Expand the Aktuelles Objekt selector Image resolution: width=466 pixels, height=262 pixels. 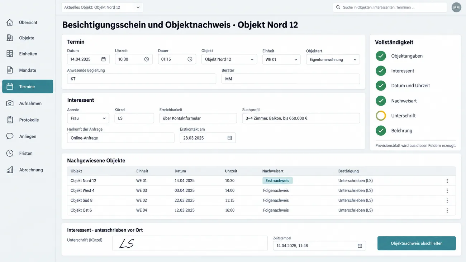pyautogui.click(x=102, y=7)
